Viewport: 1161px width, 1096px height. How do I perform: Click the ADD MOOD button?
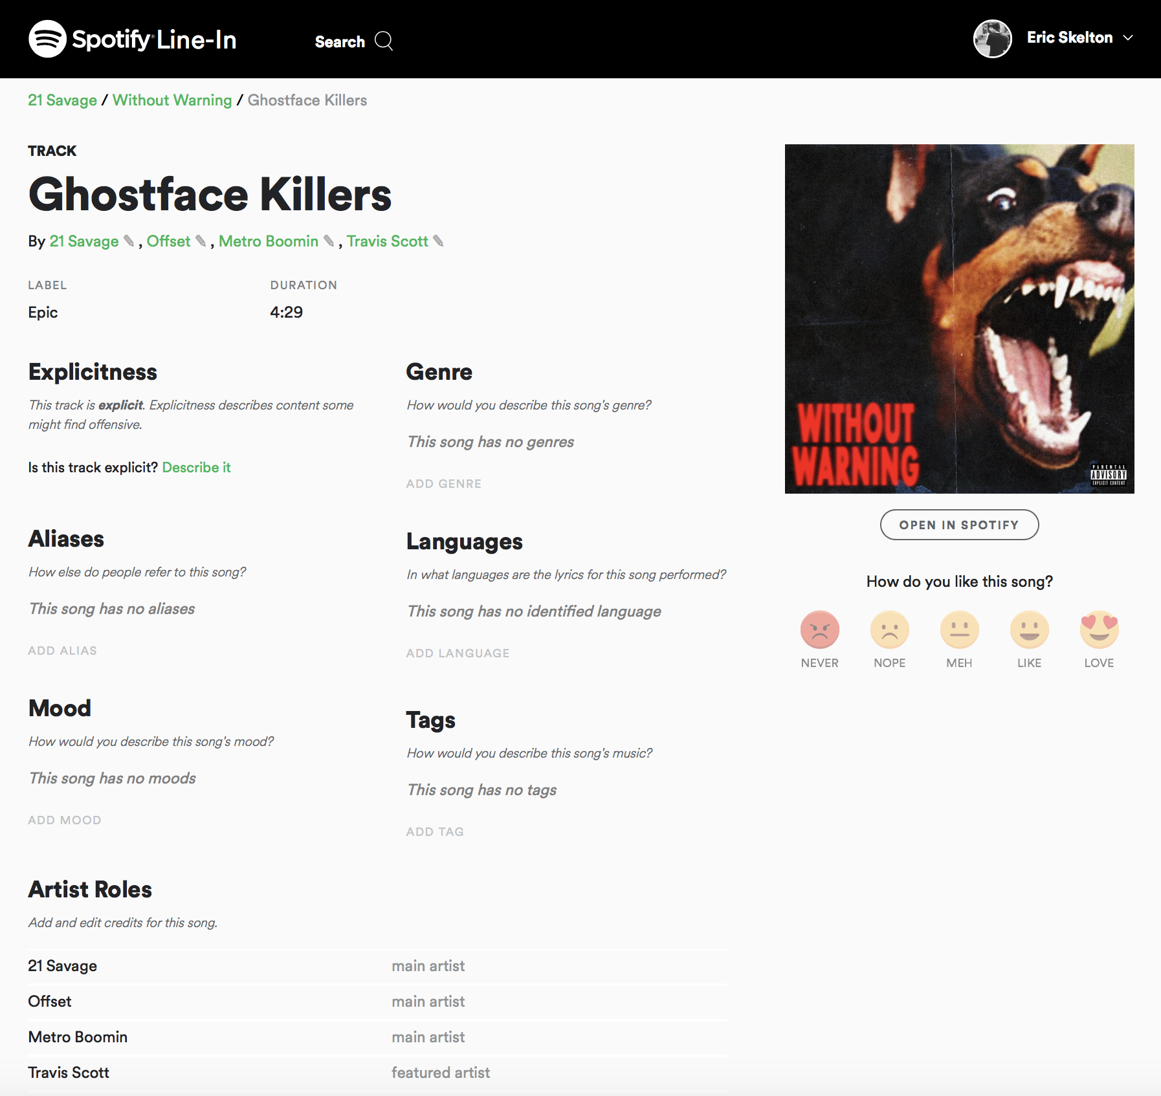65,820
